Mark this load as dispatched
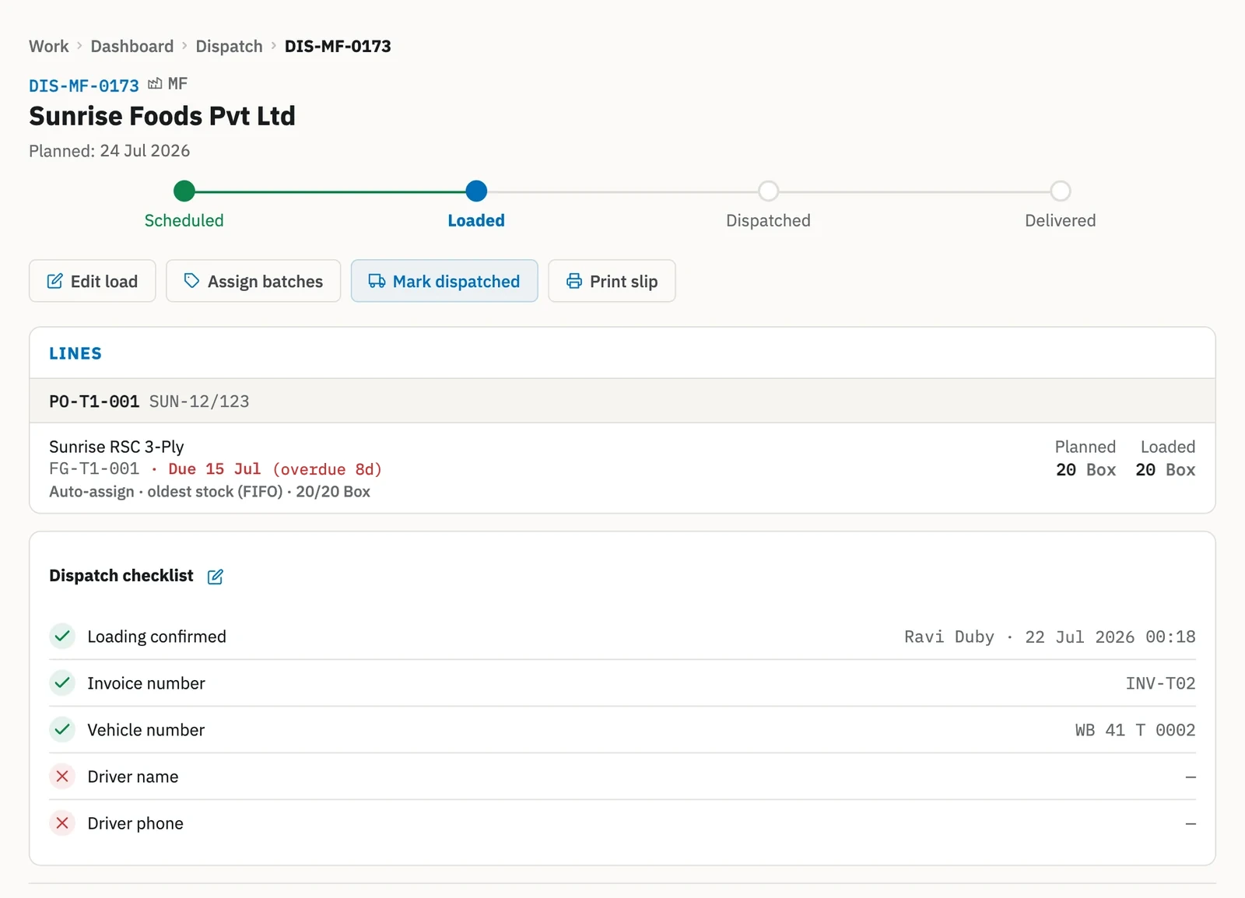This screenshot has width=1245, height=898. click(x=444, y=281)
